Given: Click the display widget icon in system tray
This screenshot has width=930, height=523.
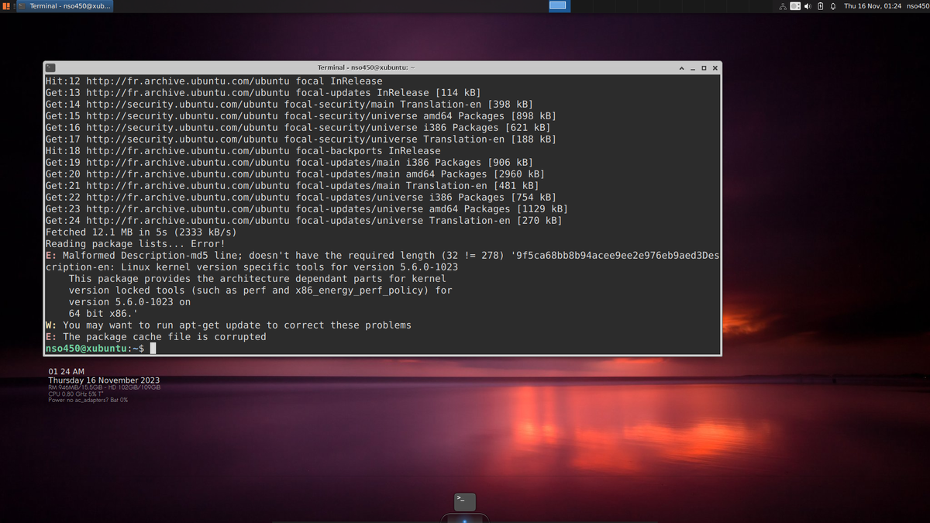Looking at the screenshot, I should click(x=794, y=5).
